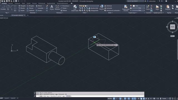
Task: Click the command line input field
Action: tap(90, 96)
